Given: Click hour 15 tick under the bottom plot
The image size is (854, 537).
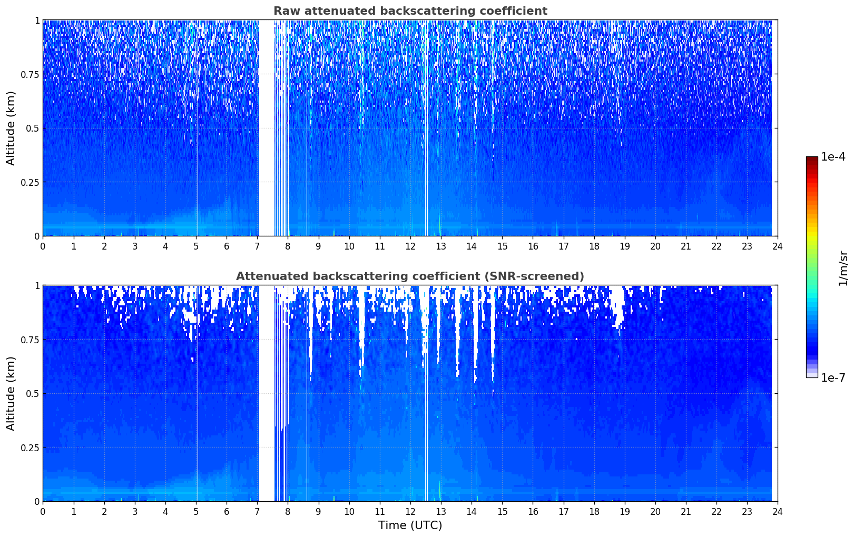Looking at the screenshot, I should 502,511.
